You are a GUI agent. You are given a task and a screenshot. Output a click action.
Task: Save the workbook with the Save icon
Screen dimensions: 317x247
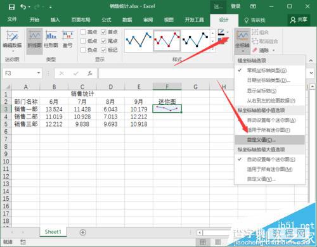tap(11, 7)
